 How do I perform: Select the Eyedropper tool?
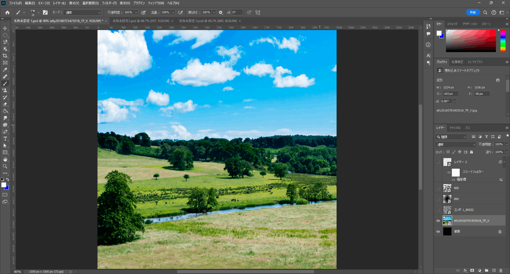(5, 70)
